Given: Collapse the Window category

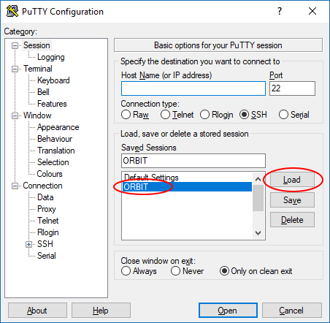Looking at the screenshot, I should [x=15, y=115].
